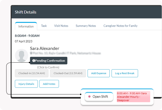The height and width of the screenshot is (110, 162).
Task: Click the 07 April 2023 date text
Action: point(23,41)
